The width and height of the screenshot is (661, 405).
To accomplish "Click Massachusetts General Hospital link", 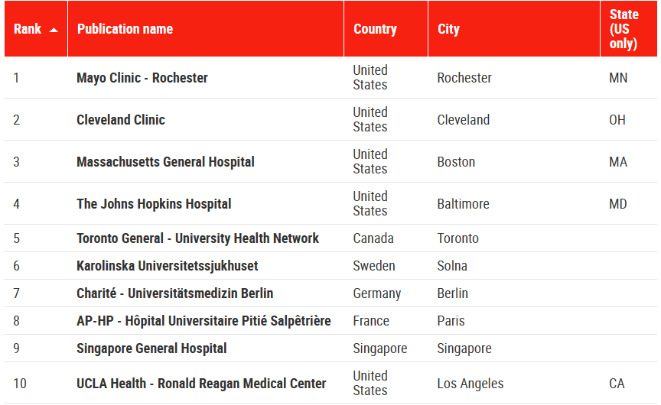I will click(165, 162).
